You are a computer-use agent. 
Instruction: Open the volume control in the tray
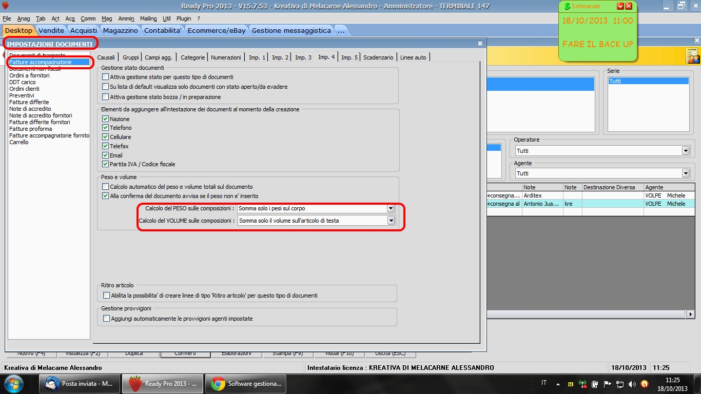[x=632, y=384]
